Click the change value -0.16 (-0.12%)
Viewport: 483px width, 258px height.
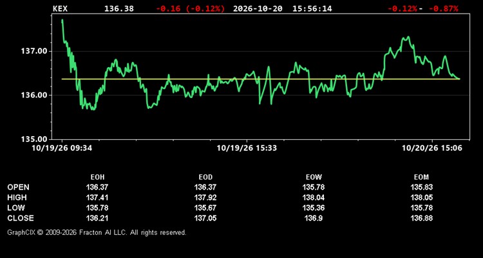point(191,8)
